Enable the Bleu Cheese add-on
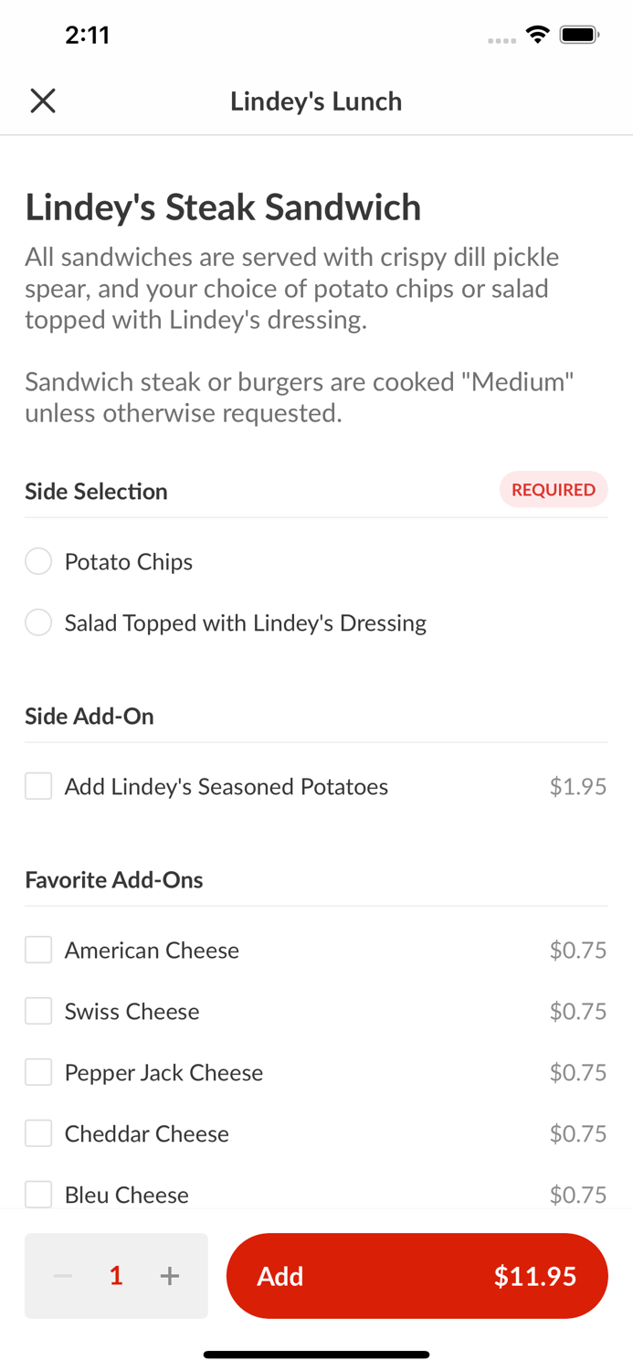 pyautogui.click(x=37, y=1194)
